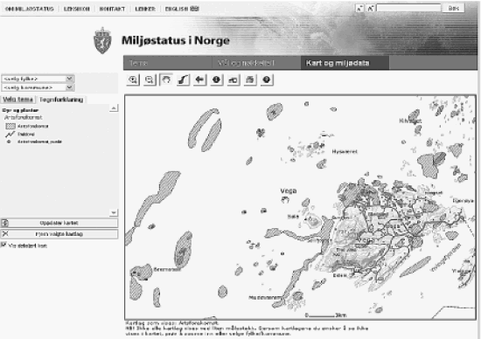Image resolution: width=481 pixels, height=339 pixels.
Task: Select the zoom in map tool
Action: coord(133,80)
